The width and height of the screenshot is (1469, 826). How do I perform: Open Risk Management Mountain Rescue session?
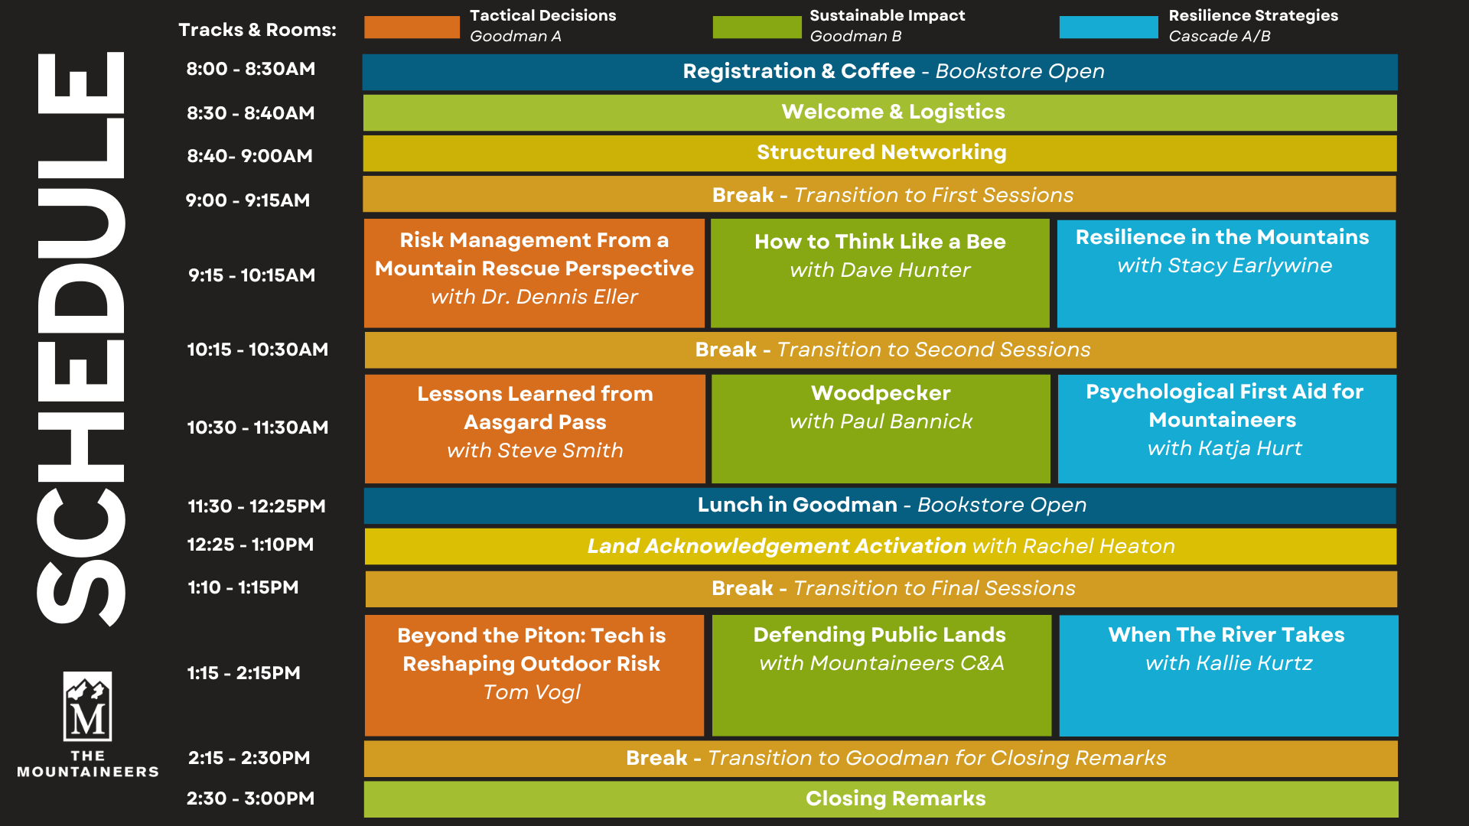534,273
